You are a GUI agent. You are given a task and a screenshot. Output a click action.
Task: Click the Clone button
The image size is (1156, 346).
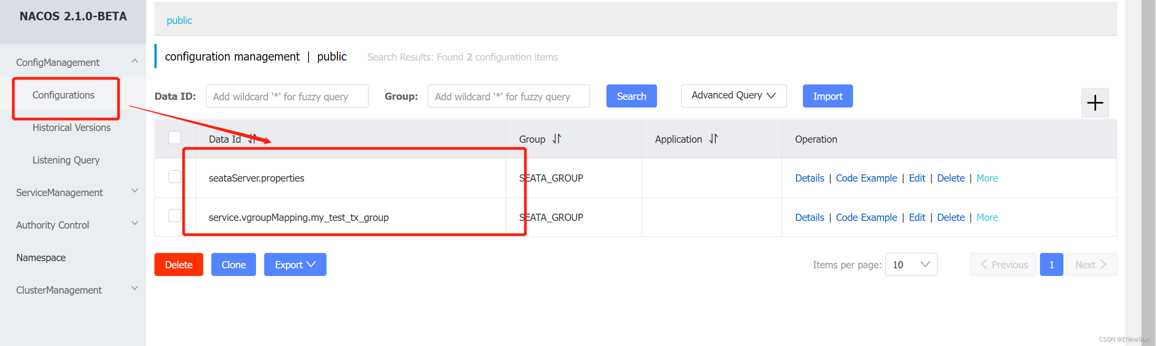233,265
